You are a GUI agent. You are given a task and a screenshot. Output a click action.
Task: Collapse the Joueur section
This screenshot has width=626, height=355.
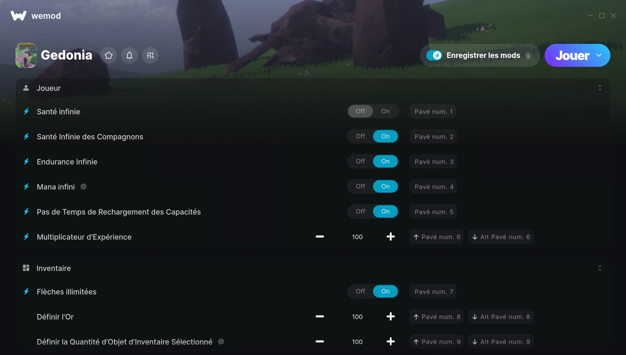[600, 88]
